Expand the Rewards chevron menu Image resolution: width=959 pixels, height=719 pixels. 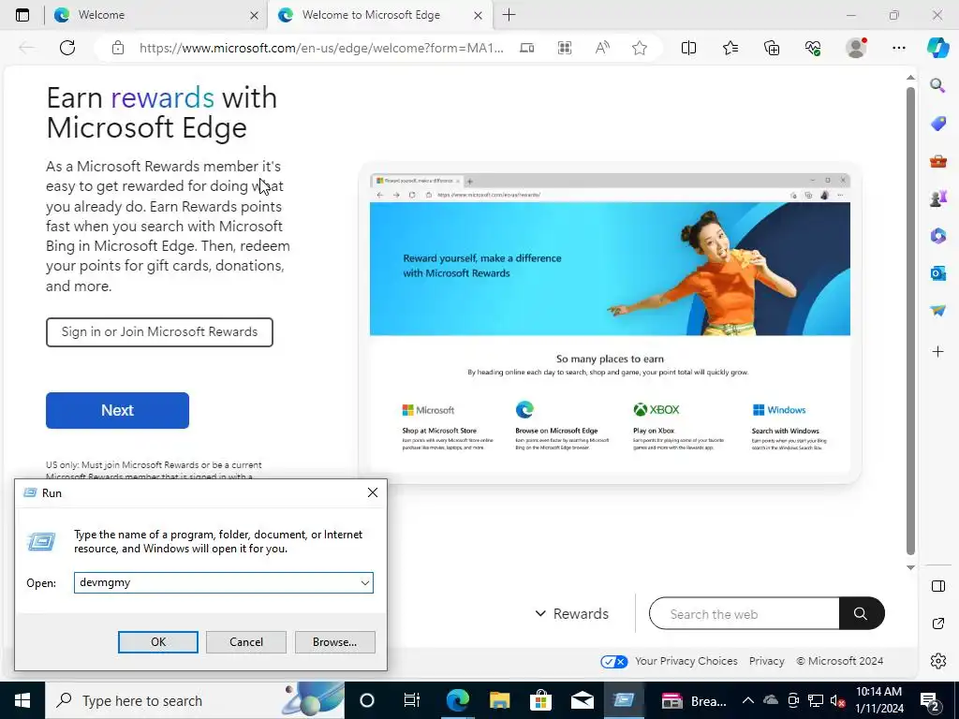click(572, 613)
